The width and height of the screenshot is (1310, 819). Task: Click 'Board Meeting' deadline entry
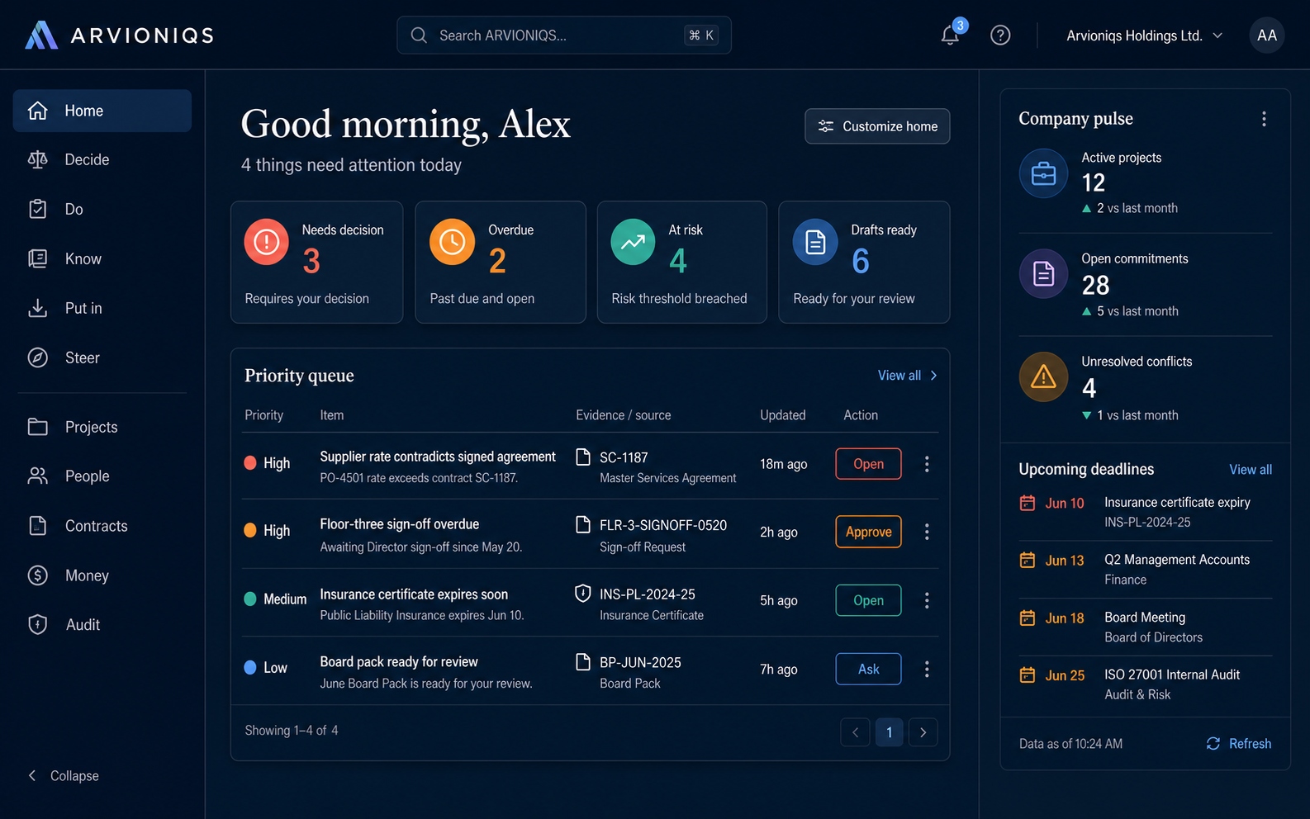click(1145, 618)
